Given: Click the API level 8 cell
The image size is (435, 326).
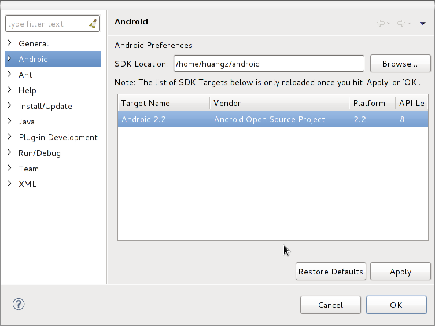Looking at the screenshot, I should tap(401, 119).
